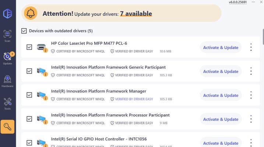Screen dimensions: 264x147
Task: Click VERIFIED BY DRIVER EASY text in Processor Participant row
Action: 134,123
